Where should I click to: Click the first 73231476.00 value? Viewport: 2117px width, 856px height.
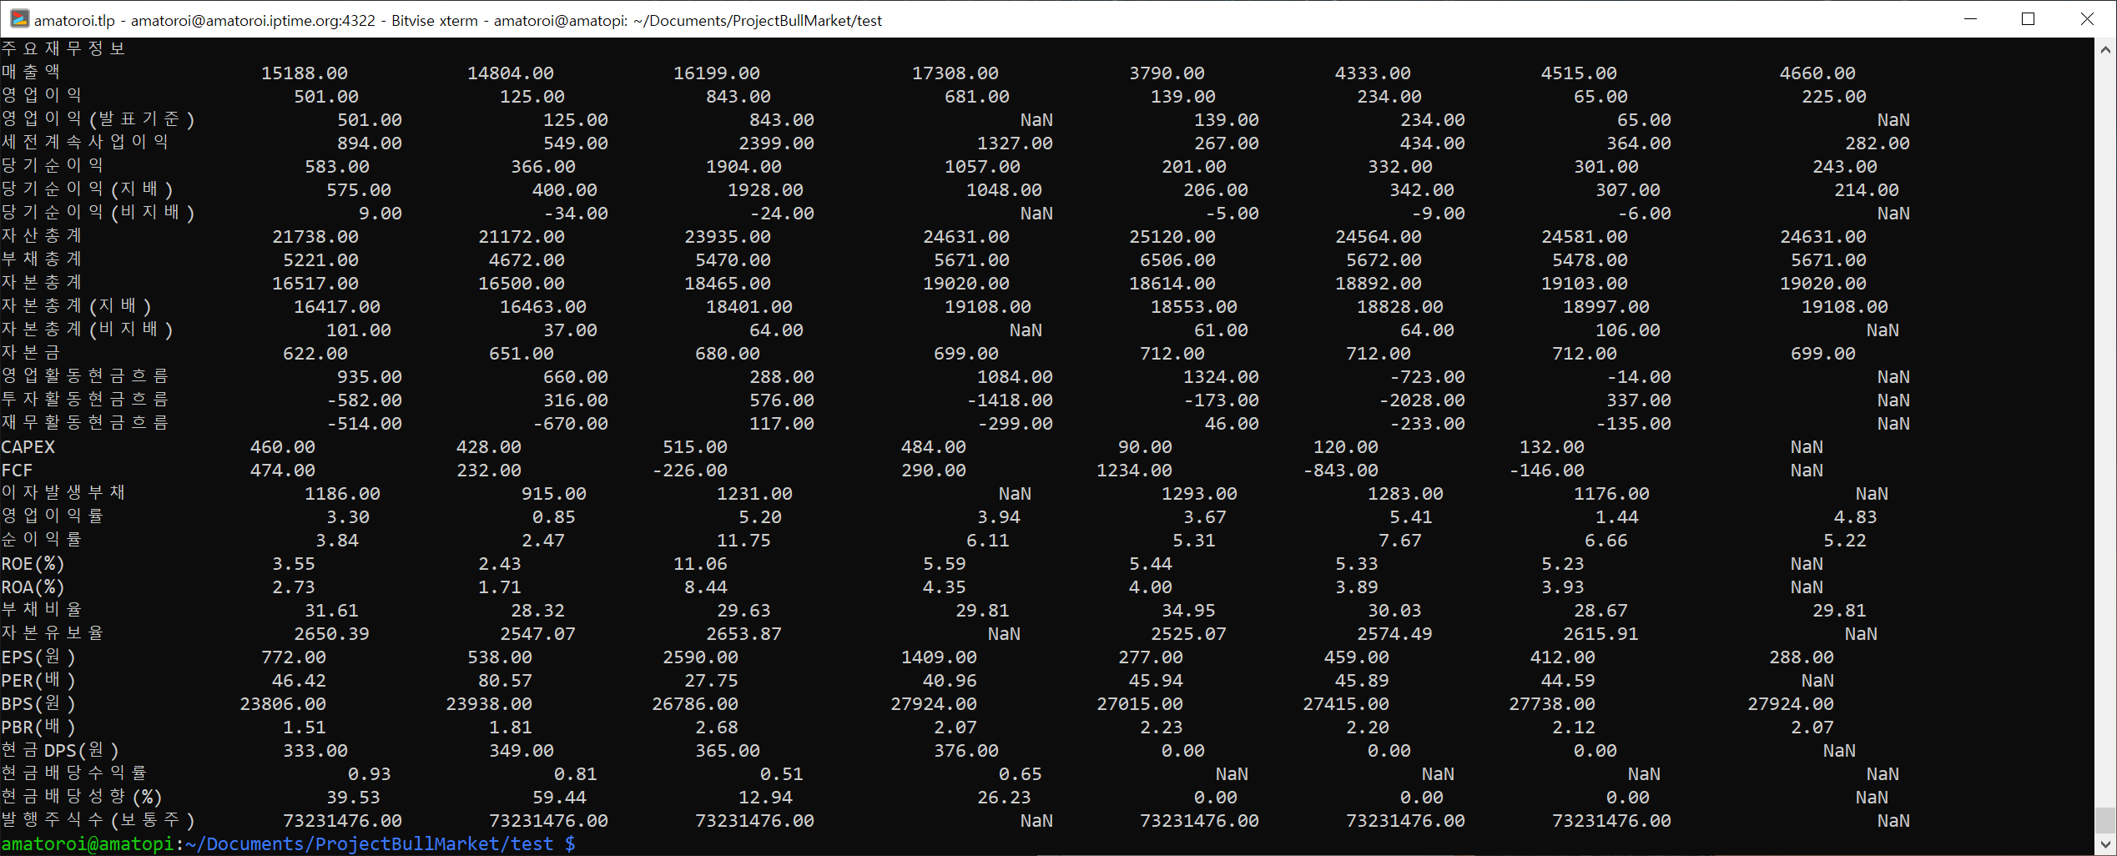[342, 821]
